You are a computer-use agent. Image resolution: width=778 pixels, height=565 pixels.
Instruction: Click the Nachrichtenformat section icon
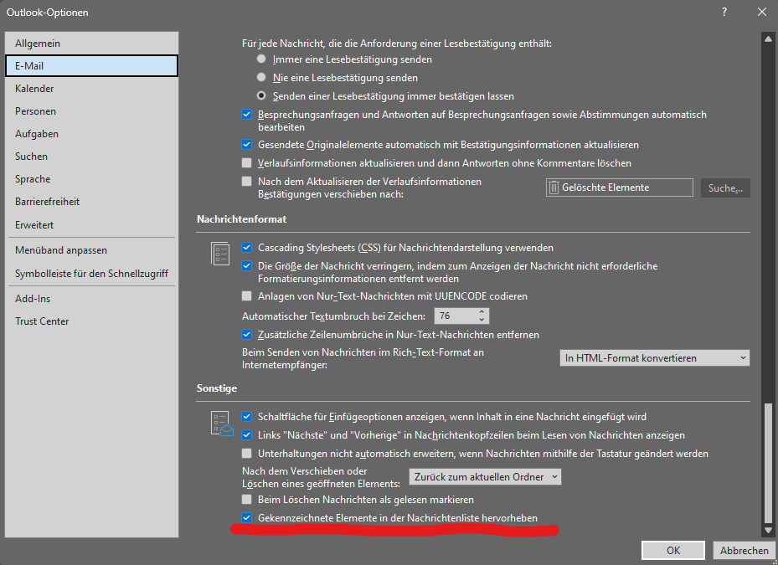point(220,254)
